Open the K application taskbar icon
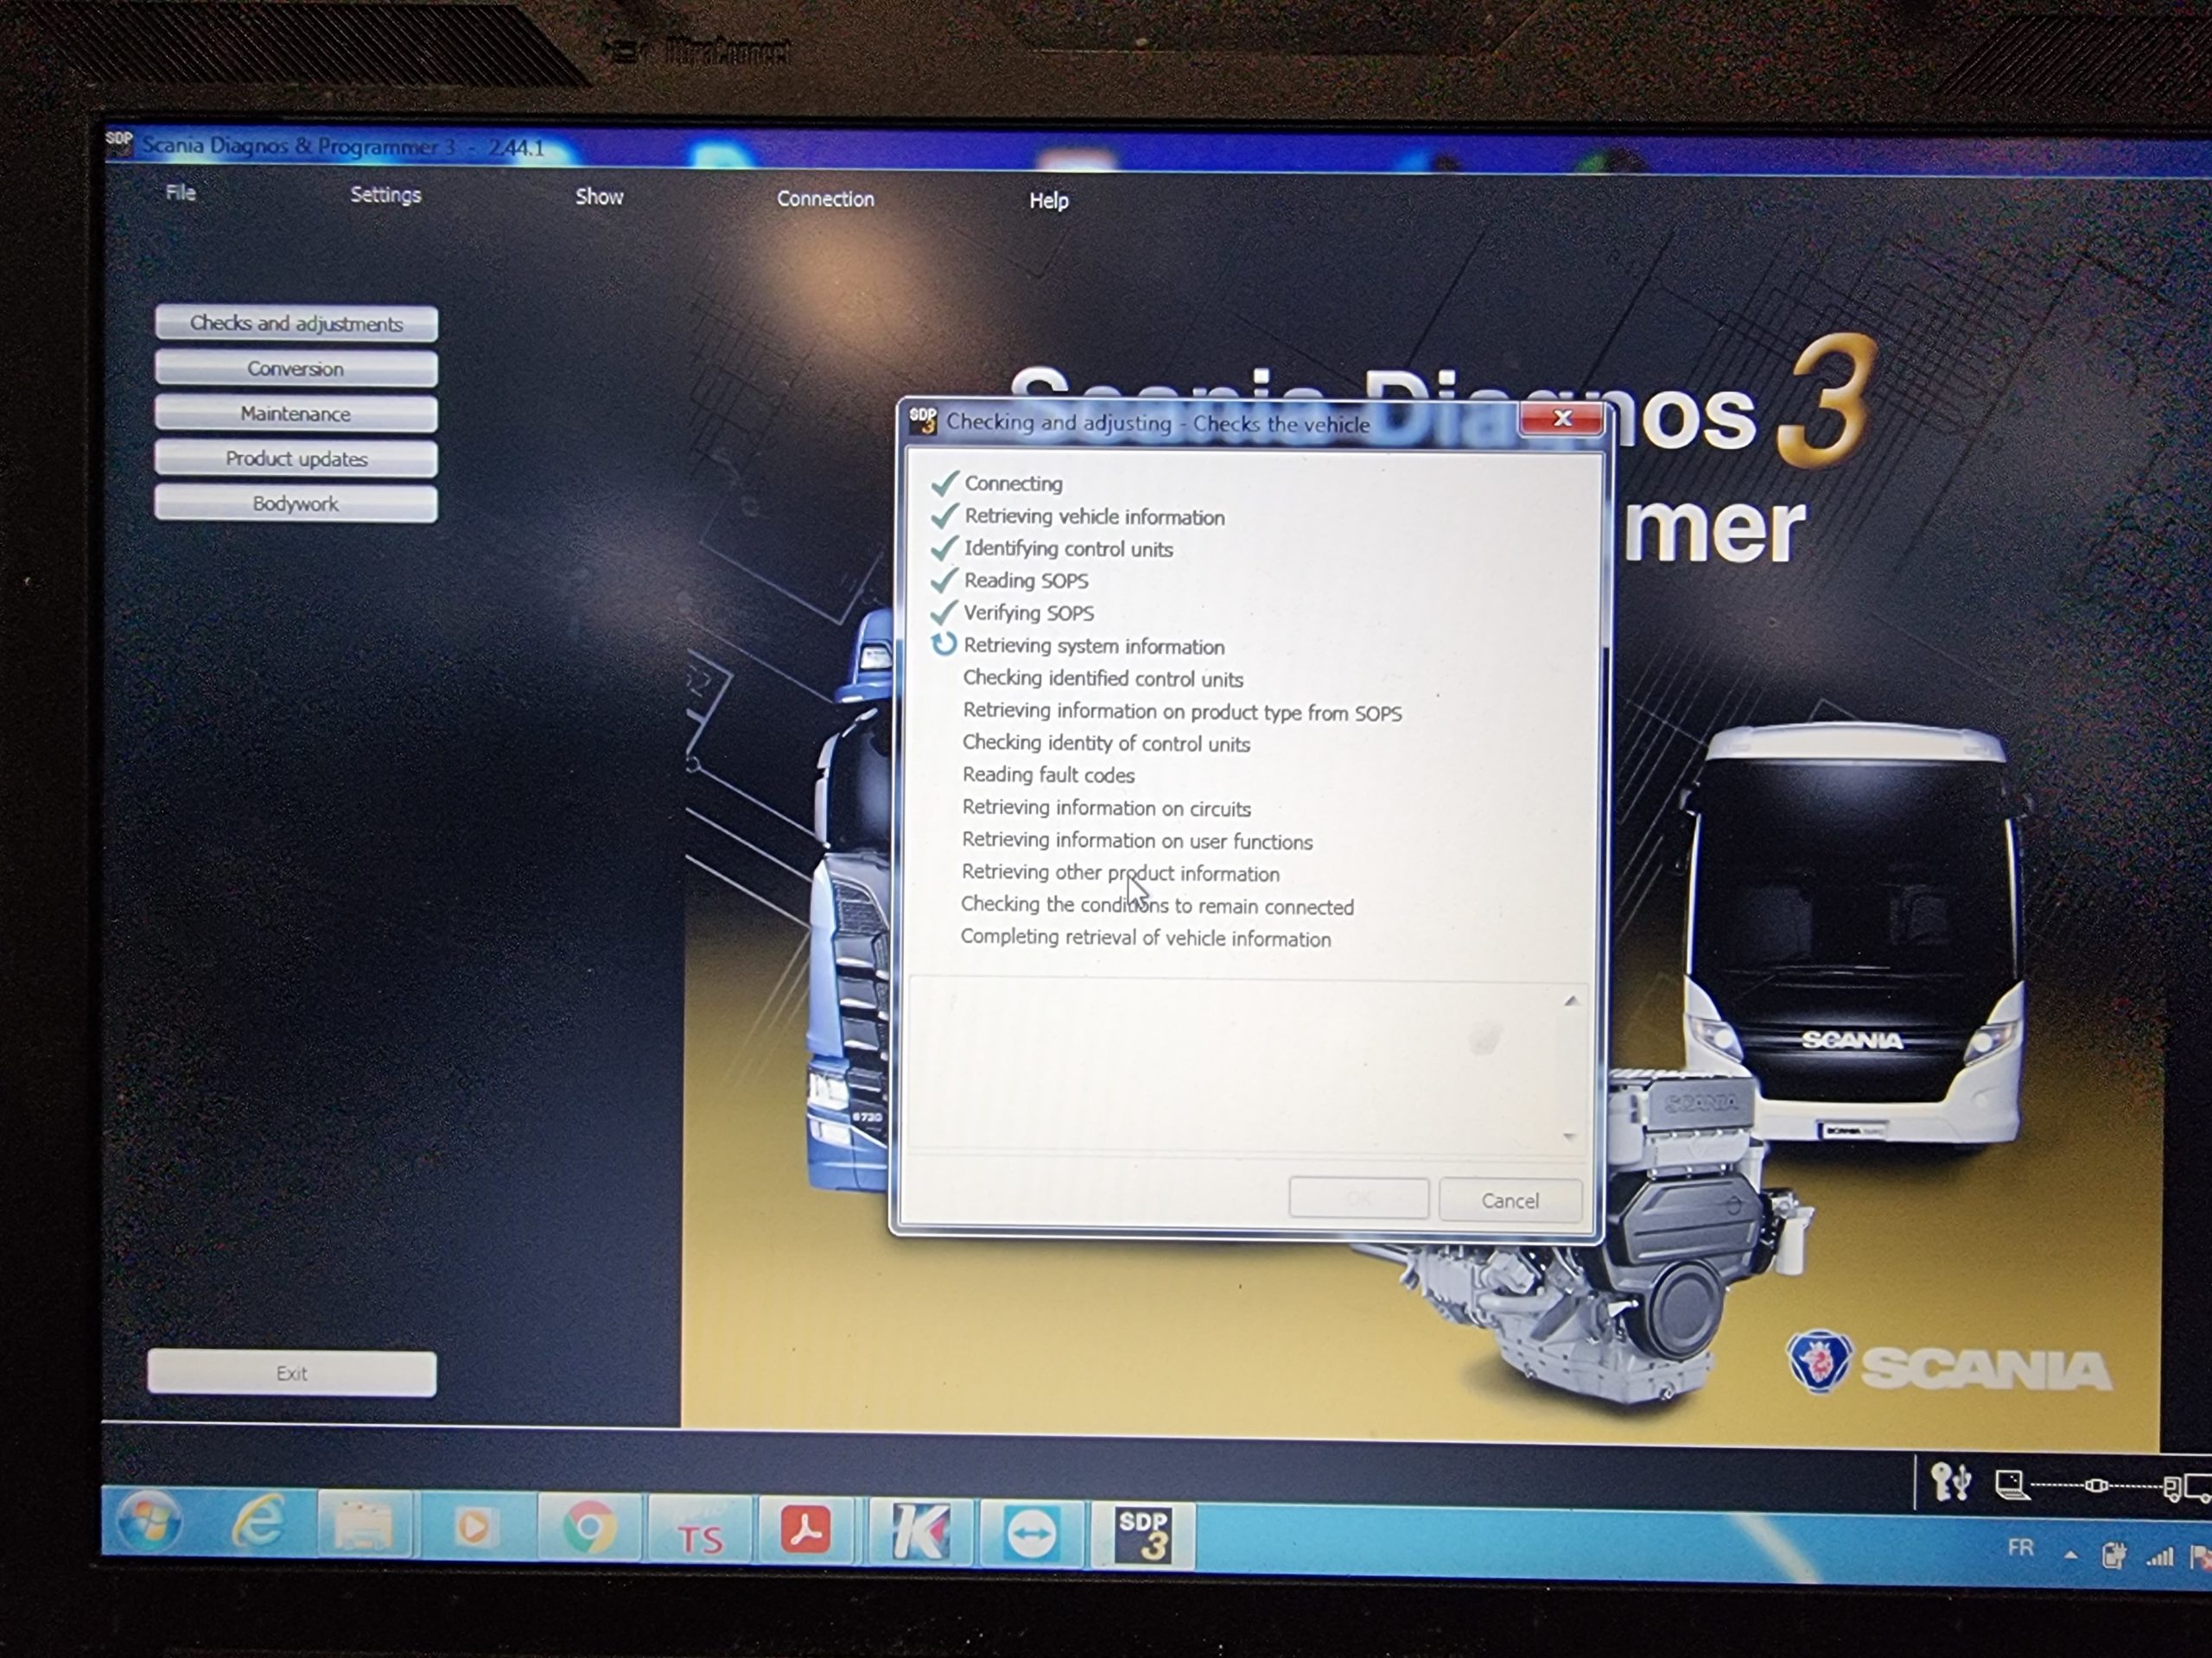The height and width of the screenshot is (1658, 2212). (920, 1532)
